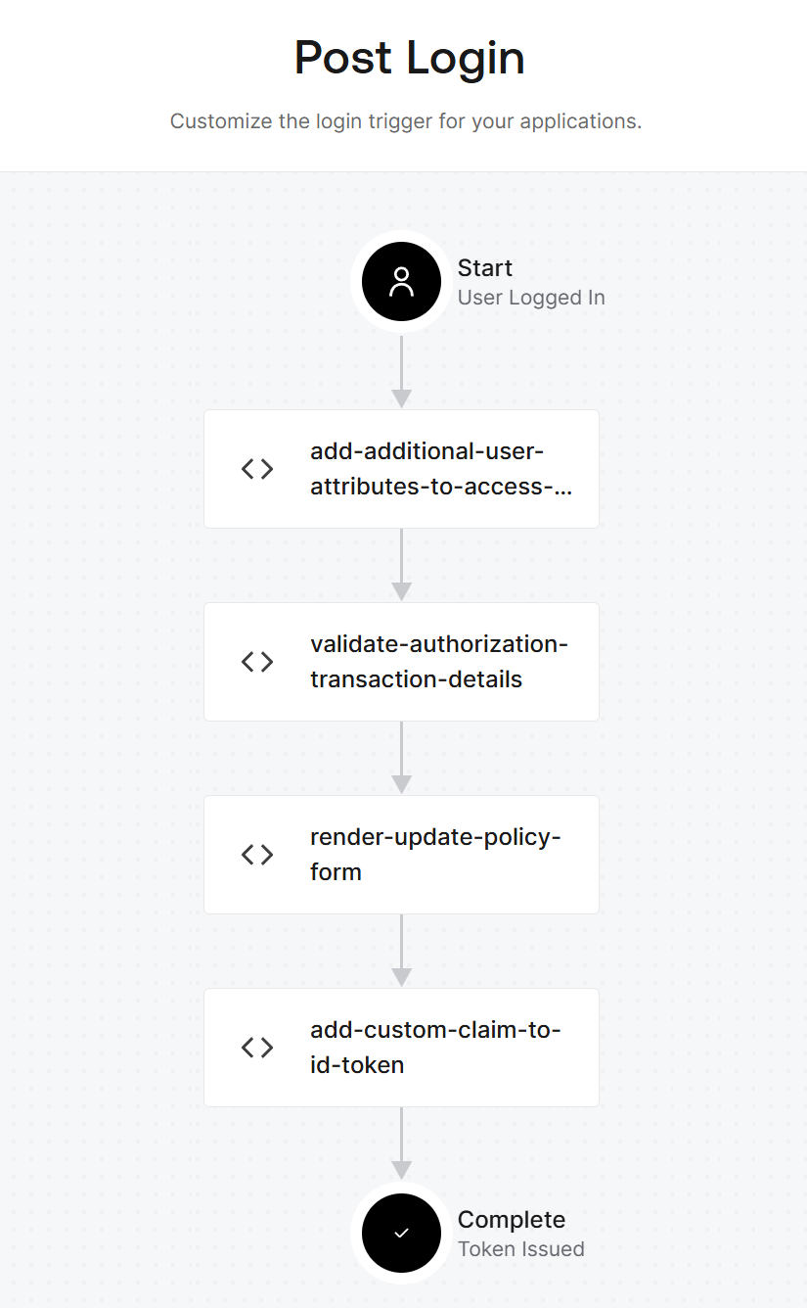Viewport: 807px width, 1308px height.
Task: Click arrow between validate and render actions
Action: (x=401, y=759)
